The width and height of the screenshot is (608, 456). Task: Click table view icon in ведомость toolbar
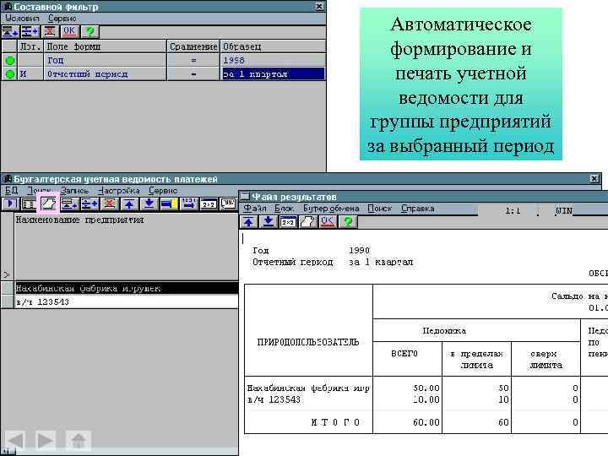pos(29,204)
